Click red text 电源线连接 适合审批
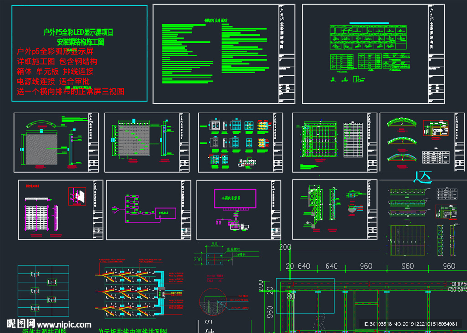Image resolution: width=467 pixels, height=333 pixels. coord(53,81)
